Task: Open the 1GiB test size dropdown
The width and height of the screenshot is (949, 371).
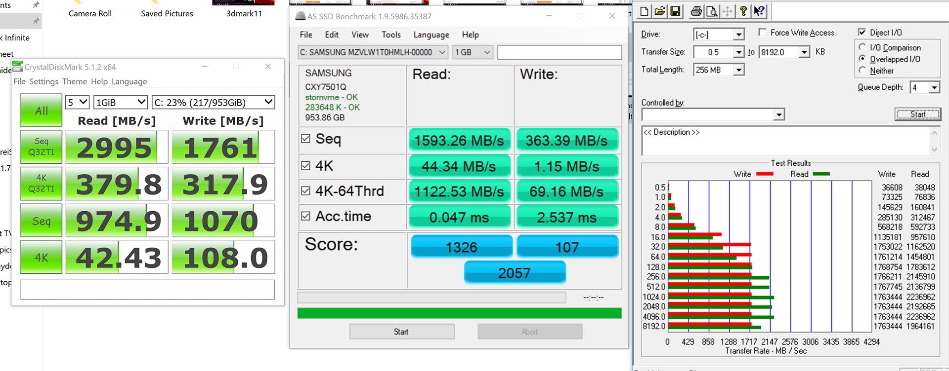Action: [121, 102]
